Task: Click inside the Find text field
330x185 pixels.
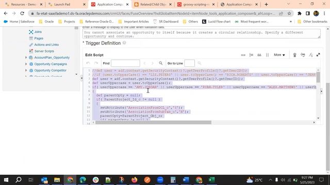Action: point(125,63)
